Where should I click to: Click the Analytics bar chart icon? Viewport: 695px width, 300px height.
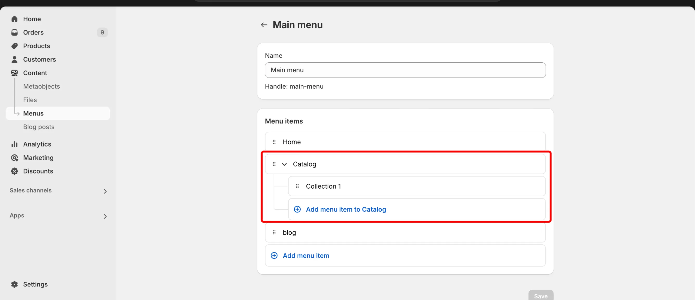coord(15,144)
